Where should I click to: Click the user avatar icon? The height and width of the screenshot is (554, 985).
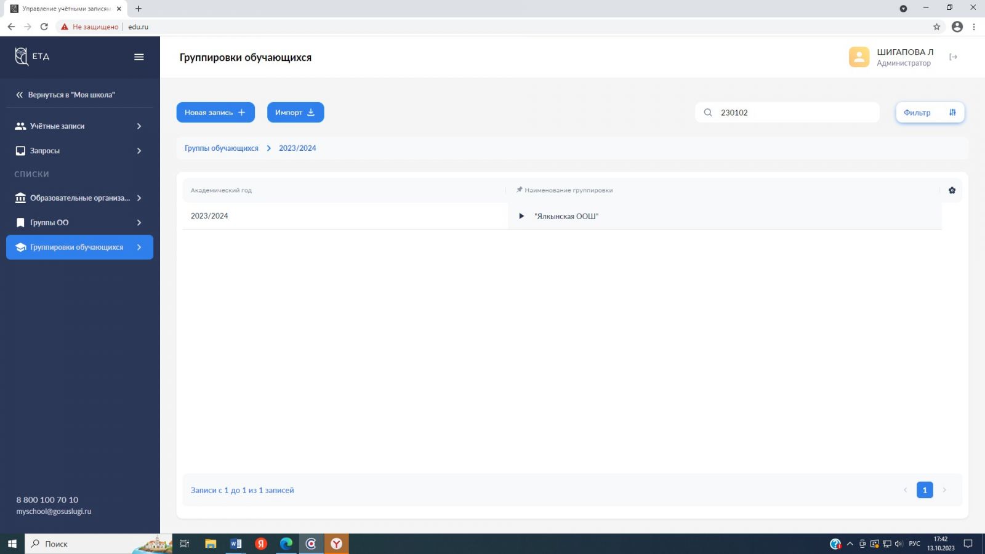coord(859,57)
